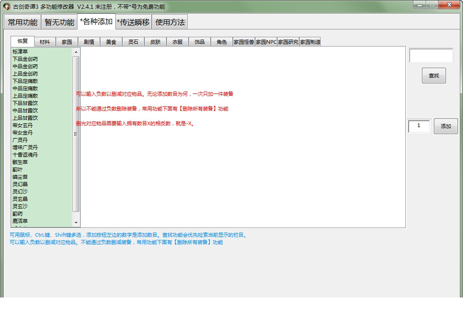Open the 暂无功能 main tab
463x309 pixels.
tap(59, 22)
